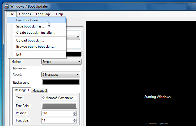Screen dimensions: 196x126
Task: Click the Background: label
Action: pos(22,83)
